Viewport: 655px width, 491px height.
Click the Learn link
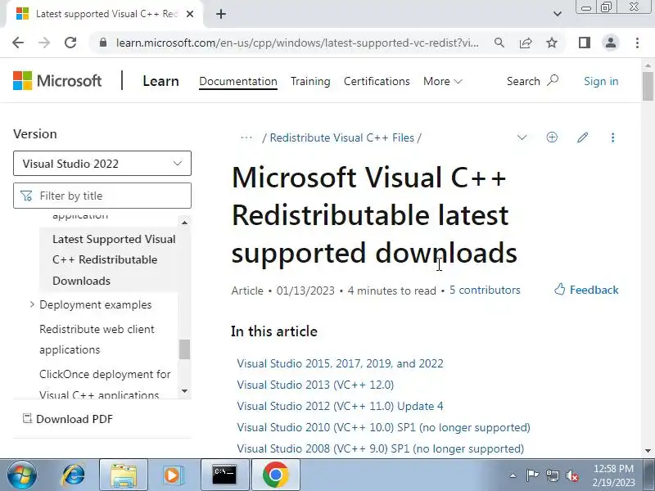160,81
